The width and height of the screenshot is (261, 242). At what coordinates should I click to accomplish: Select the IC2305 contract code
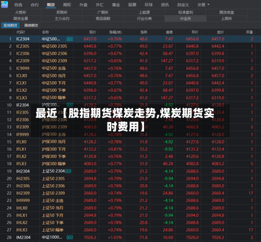(23, 46)
